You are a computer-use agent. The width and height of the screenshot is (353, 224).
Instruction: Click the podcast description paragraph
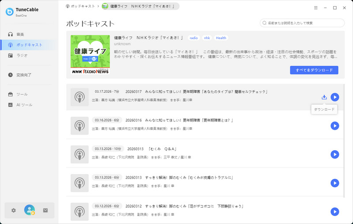(x=225, y=54)
